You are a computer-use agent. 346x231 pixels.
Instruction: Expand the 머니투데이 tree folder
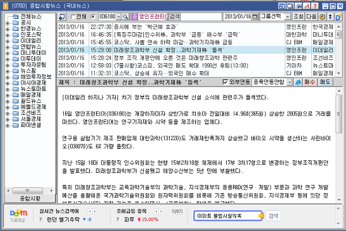click(x=8, y=53)
